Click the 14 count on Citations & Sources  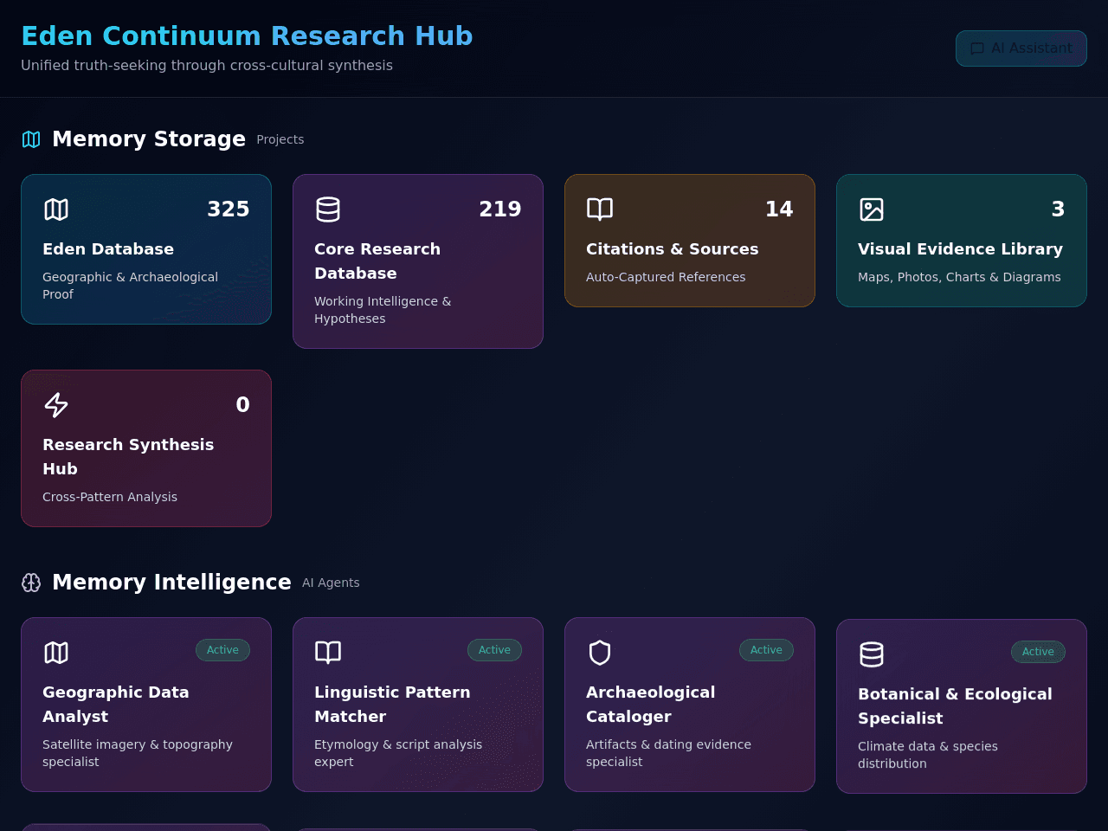(x=779, y=209)
